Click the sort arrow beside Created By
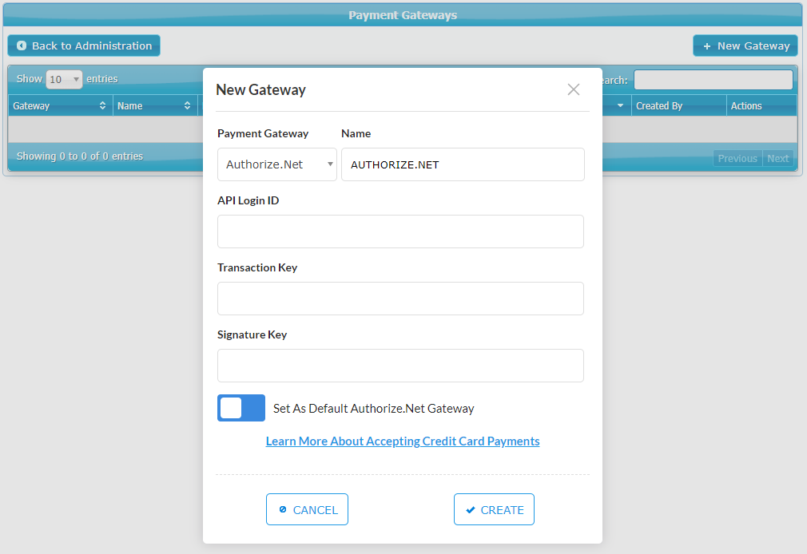 pos(620,105)
